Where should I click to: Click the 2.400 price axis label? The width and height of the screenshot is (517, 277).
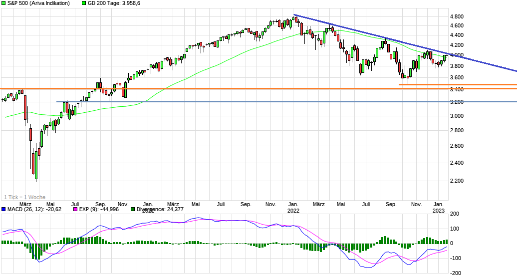point(457,163)
